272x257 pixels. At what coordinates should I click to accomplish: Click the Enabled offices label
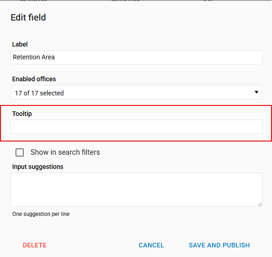point(34,79)
